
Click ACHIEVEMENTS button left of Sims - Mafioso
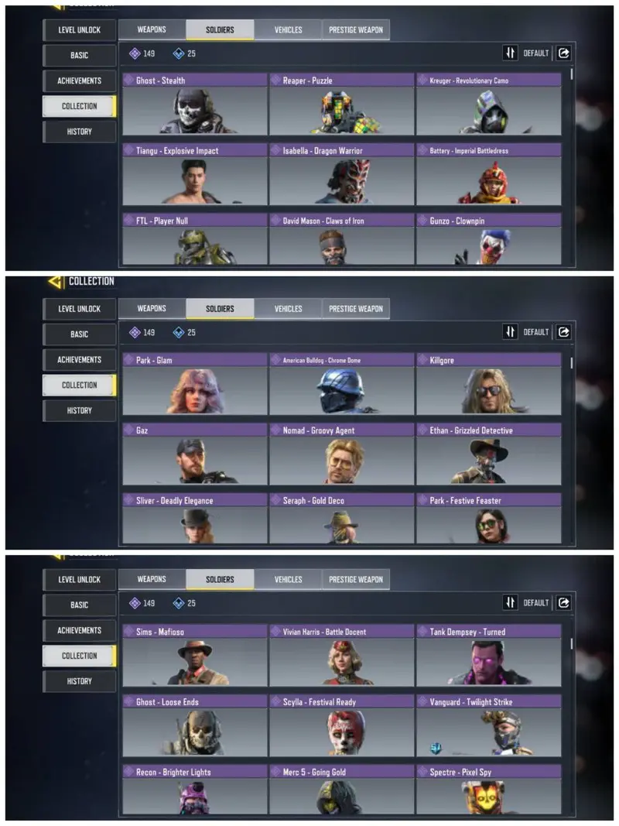pos(79,630)
